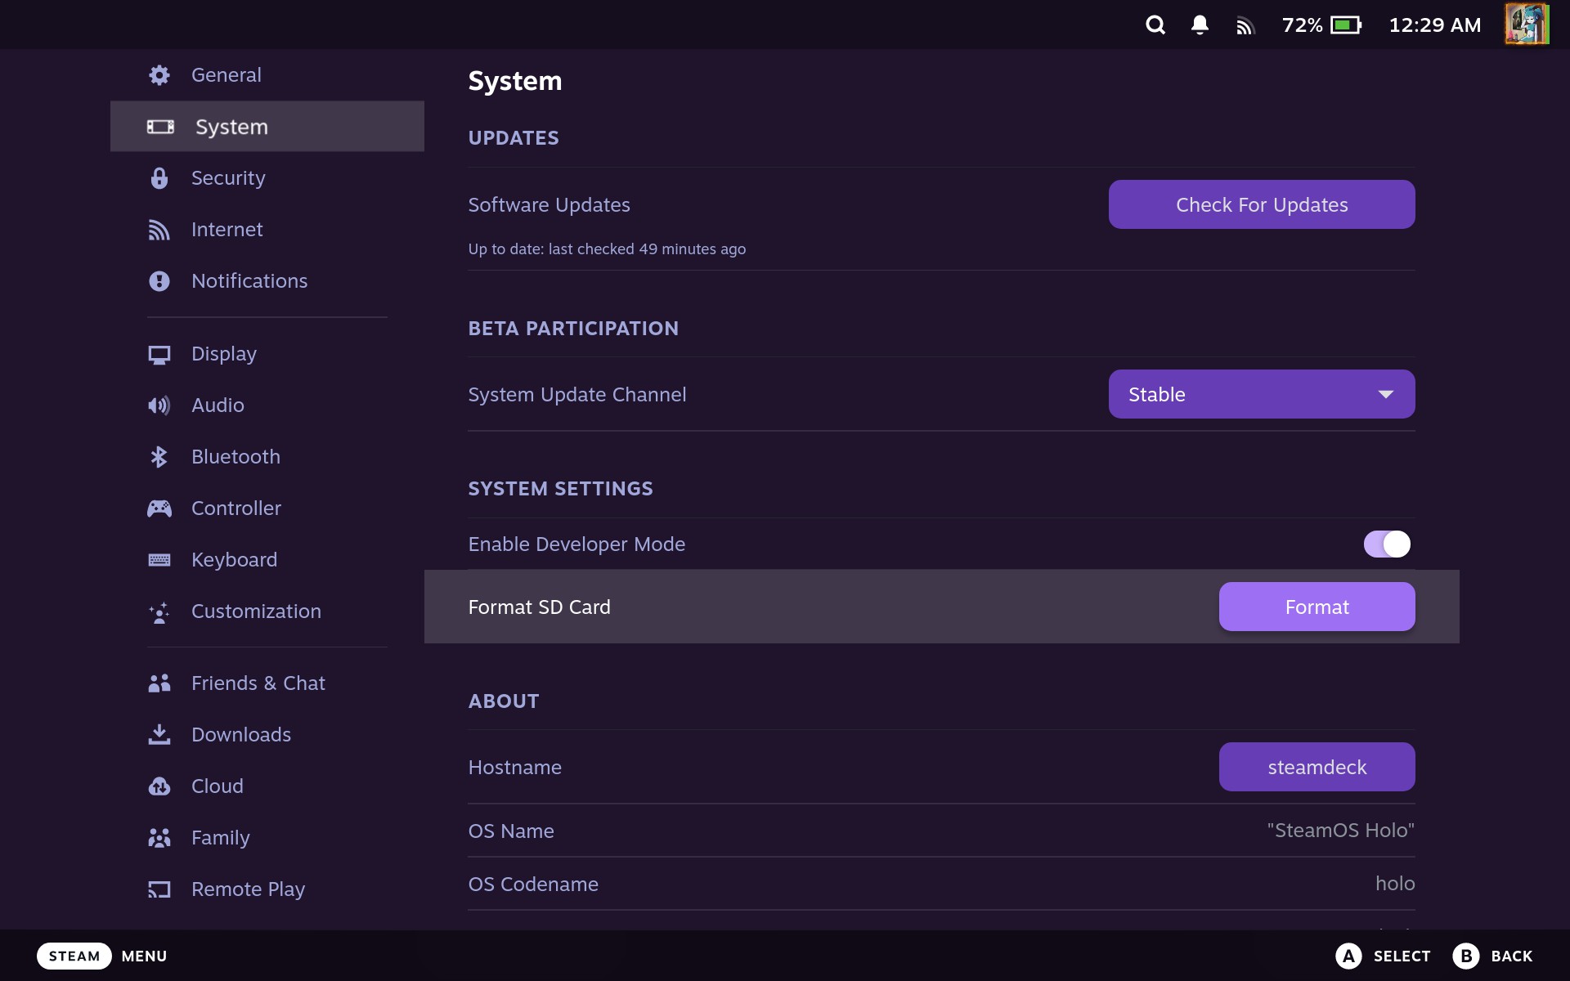
Task: Open Audio settings label
Action: (x=218, y=405)
